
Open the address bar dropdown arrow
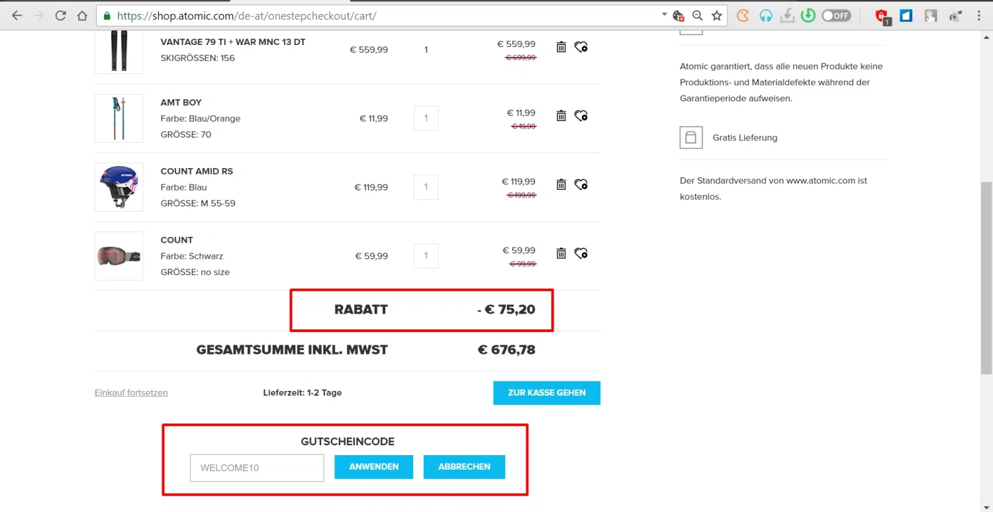pos(664,15)
